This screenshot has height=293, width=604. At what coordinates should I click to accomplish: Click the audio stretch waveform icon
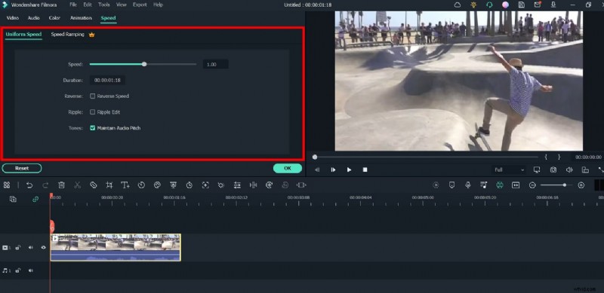point(253,185)
